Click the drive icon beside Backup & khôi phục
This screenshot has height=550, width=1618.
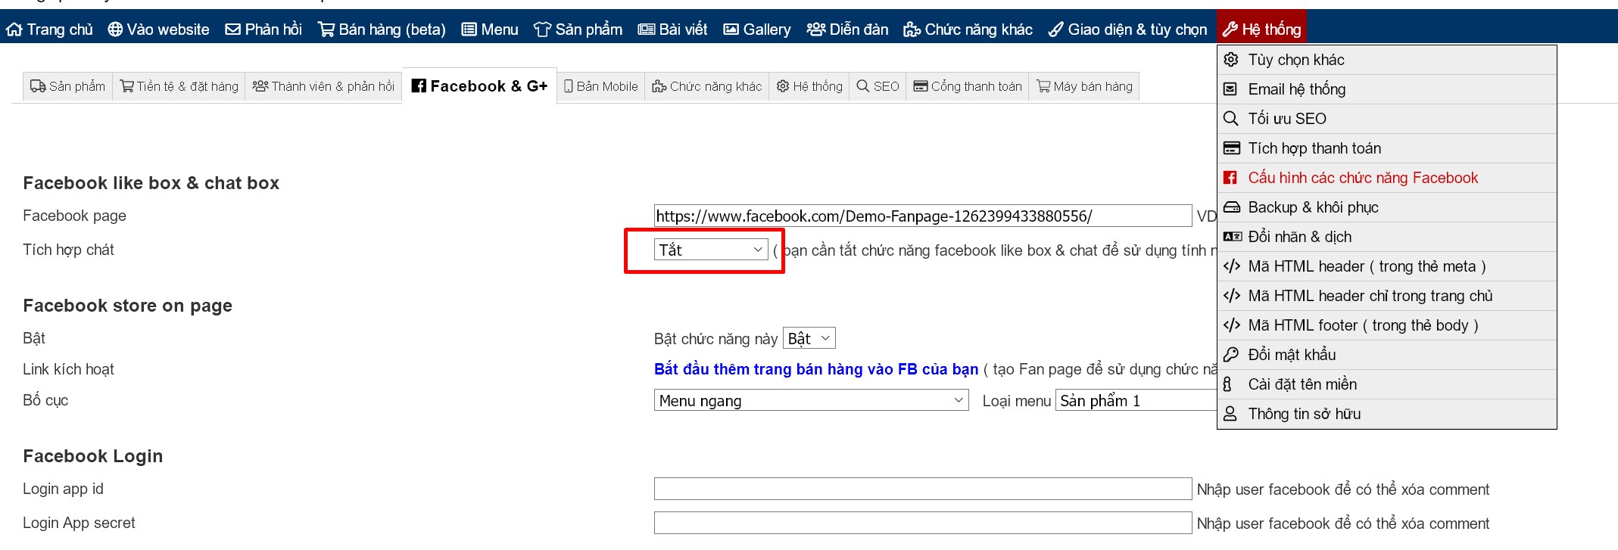[1232, 207]
